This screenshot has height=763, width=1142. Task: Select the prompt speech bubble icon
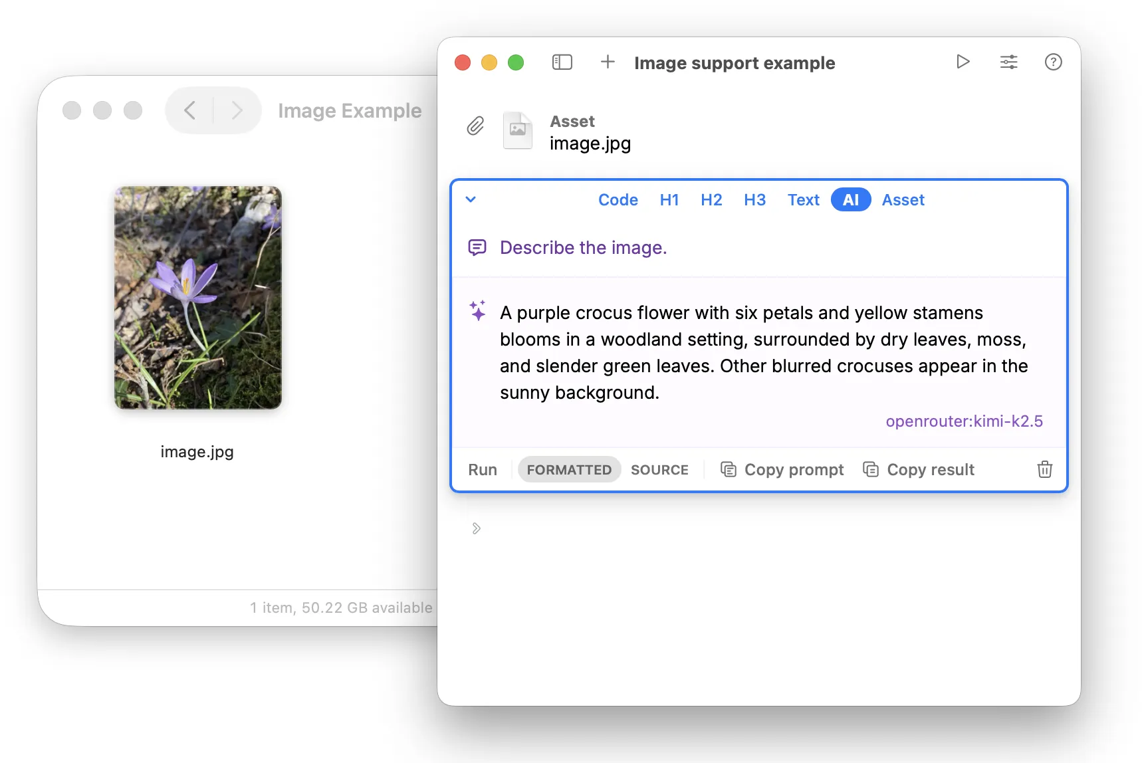click(x=477, y=247)
